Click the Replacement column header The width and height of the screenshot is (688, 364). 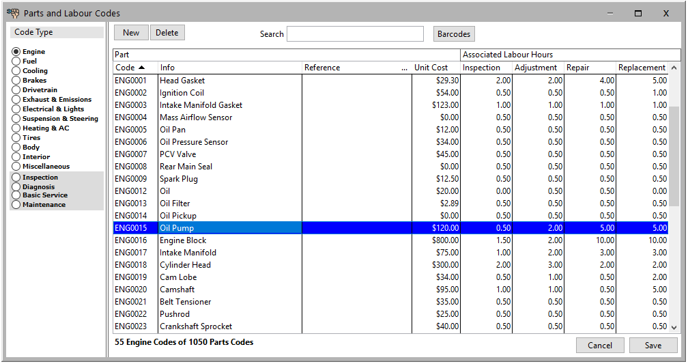[641, 68]
